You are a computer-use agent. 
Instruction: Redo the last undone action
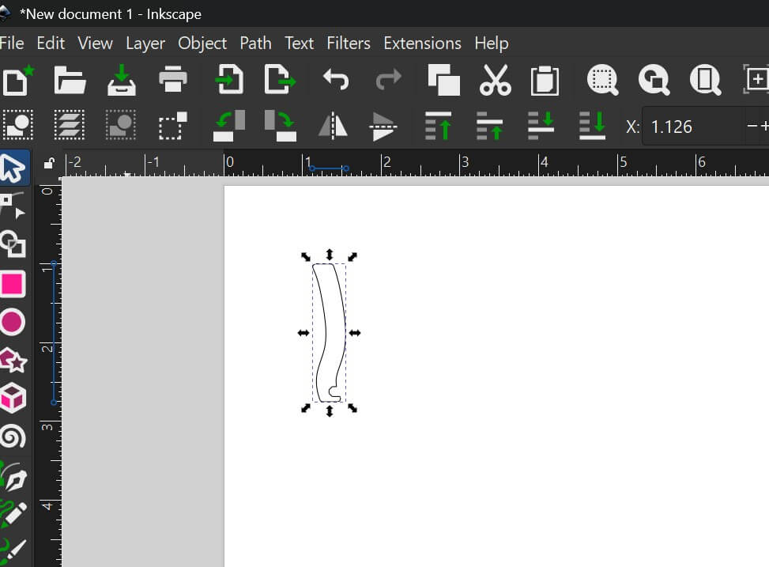tap(388, 79)
